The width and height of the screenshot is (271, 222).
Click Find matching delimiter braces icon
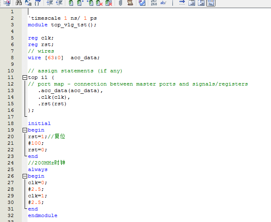[x=37, y=2]
